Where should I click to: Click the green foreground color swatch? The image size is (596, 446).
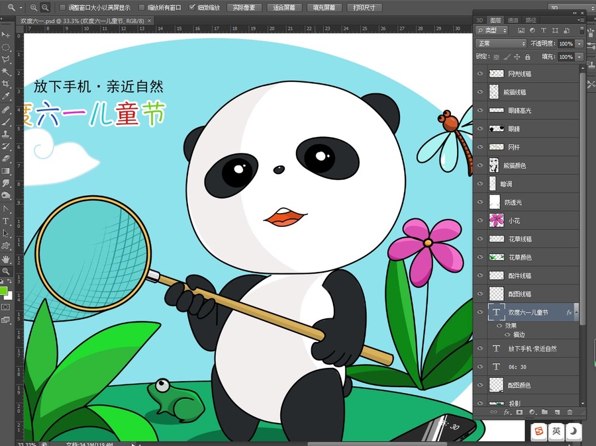pos(3,291)
